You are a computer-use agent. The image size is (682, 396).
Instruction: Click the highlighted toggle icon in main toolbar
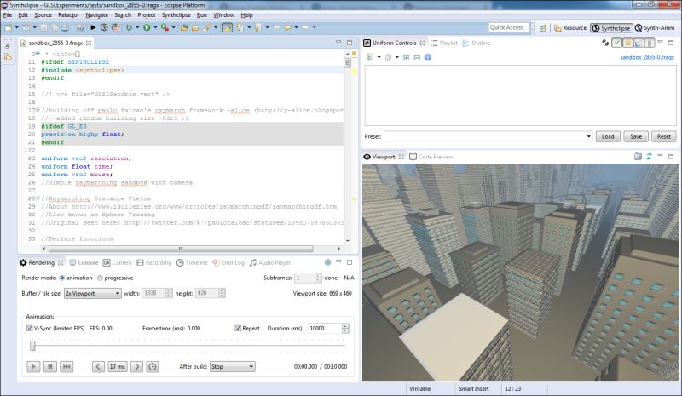click(227, 27)
